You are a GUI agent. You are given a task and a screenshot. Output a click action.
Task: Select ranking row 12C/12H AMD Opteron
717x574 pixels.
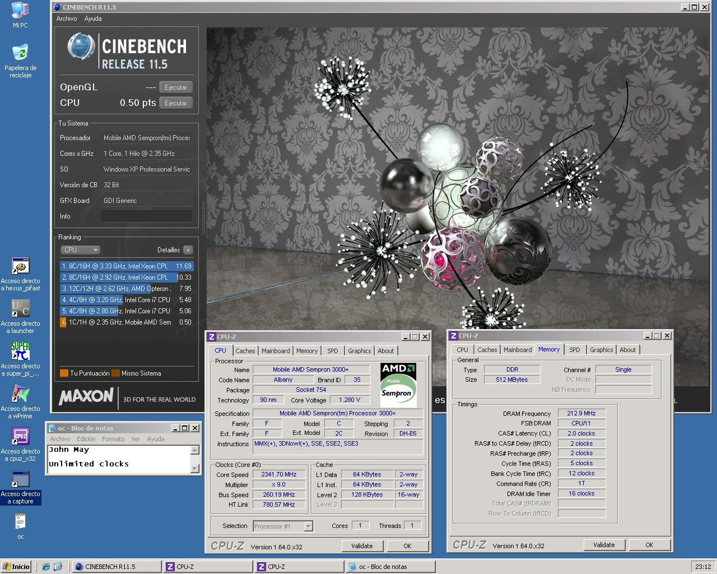[127, 289]
